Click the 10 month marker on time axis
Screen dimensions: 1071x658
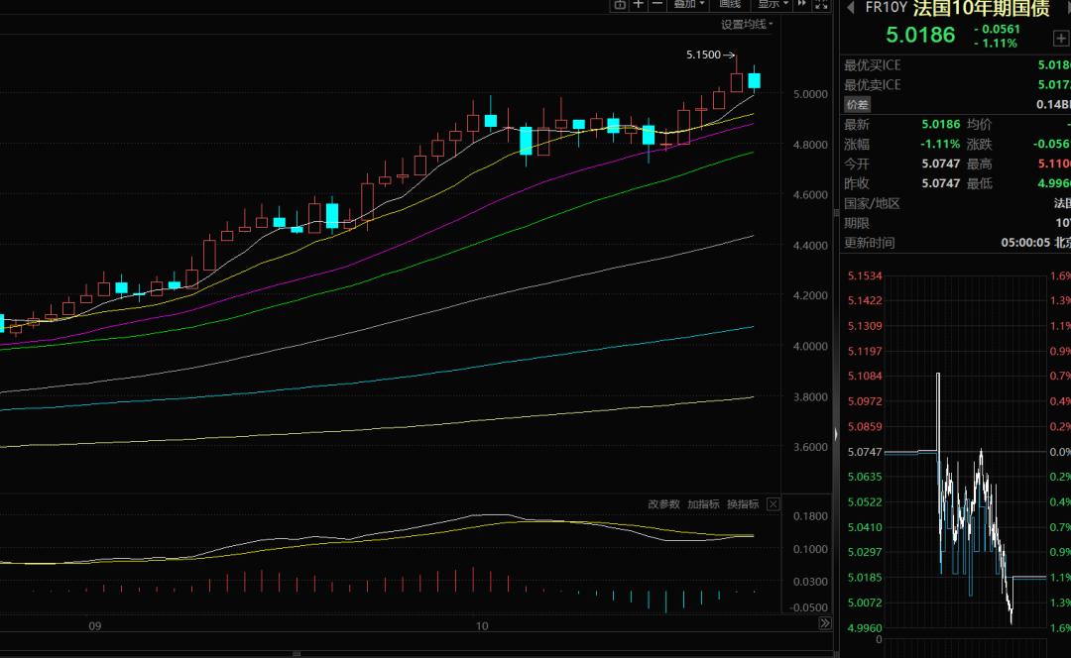click(482, 626)
